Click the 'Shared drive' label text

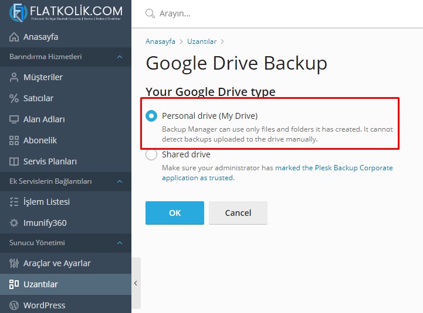(186, 154)
